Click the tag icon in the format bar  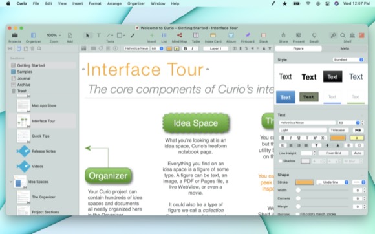click(x=101, y=48)
